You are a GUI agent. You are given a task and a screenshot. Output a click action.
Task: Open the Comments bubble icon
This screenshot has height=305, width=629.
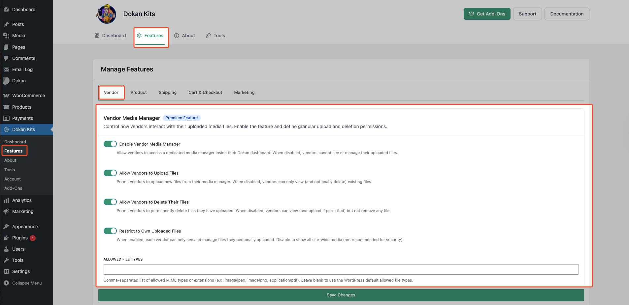click(x=6, y=58)
